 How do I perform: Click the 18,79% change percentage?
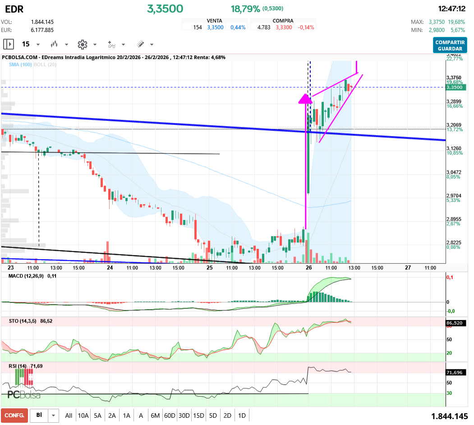point(245,9)
